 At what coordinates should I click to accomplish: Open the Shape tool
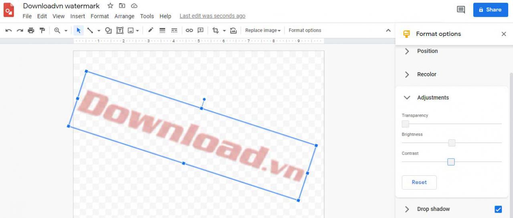click(x=108, y=30)
